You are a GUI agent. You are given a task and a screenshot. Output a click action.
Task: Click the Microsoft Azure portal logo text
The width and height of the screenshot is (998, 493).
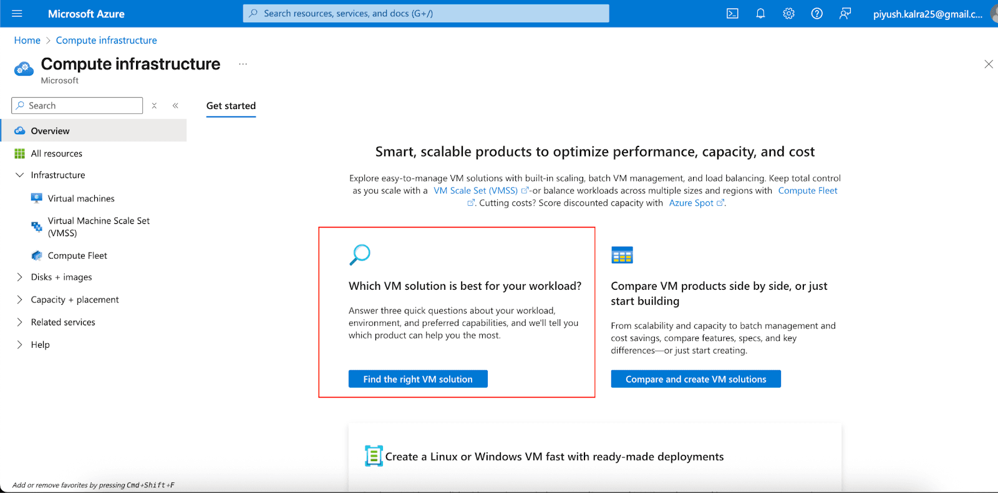(86, 14)
